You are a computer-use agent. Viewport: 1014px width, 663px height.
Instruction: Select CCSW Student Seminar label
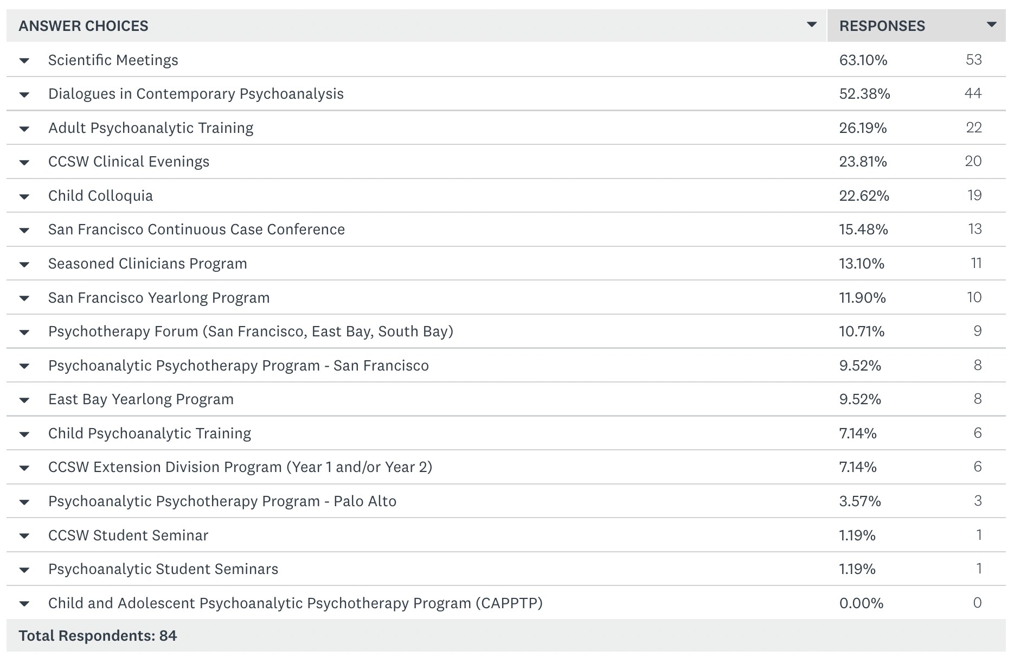[x=128, y=535]
